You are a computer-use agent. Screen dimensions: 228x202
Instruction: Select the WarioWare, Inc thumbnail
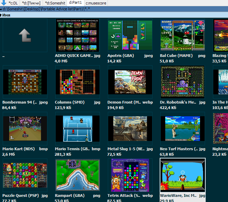point(183,175)
